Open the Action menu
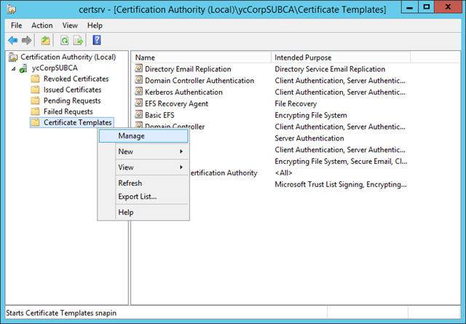Screen dimensions: 466x324 (x=42, y=25)
